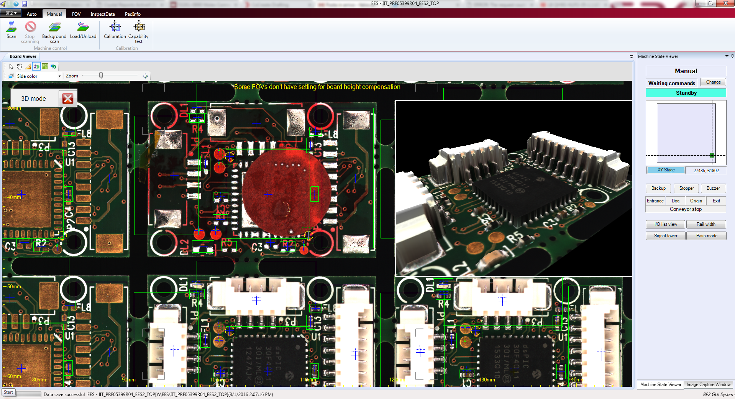Click the Entrance button
The height and width of the screenshot is (401, 735).
point(655,201)
